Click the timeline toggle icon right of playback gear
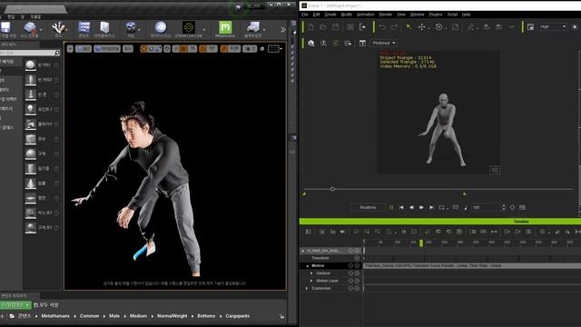This screenshot has width=581, height=327. (x=522, y=208)
